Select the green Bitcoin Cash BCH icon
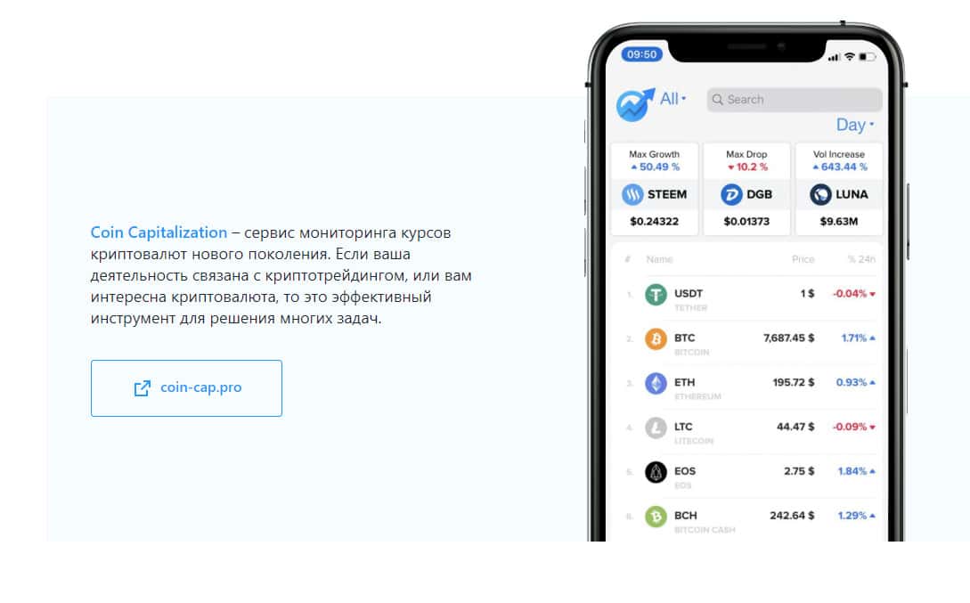970x603 pixels. tap(656, 517)
